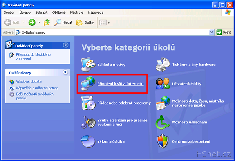Viewport: 235px width, 161px height.
Task: Click the Control Panel icon in address bar
Action: [x=18, y=33]
